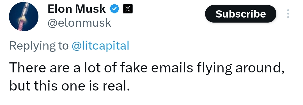The image size is (303, 105).
Task: Open the three-dot more options menu
Action: (x=288, y=14)
